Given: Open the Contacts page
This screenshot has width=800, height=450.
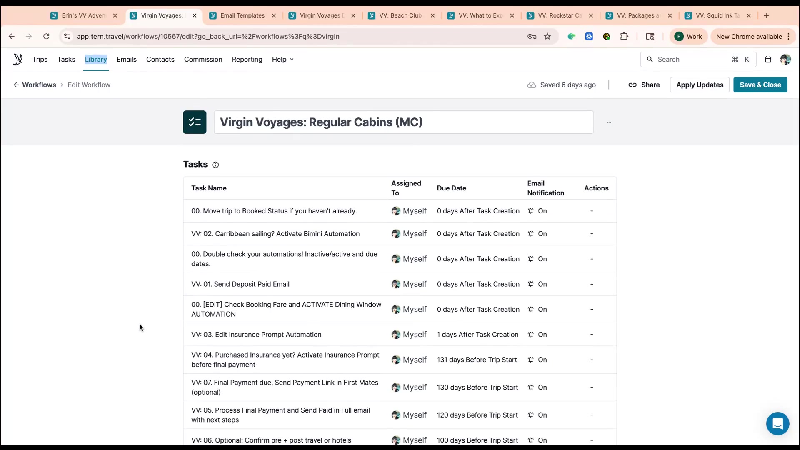Looking at the screenshot, I should [x=160, y=60].
